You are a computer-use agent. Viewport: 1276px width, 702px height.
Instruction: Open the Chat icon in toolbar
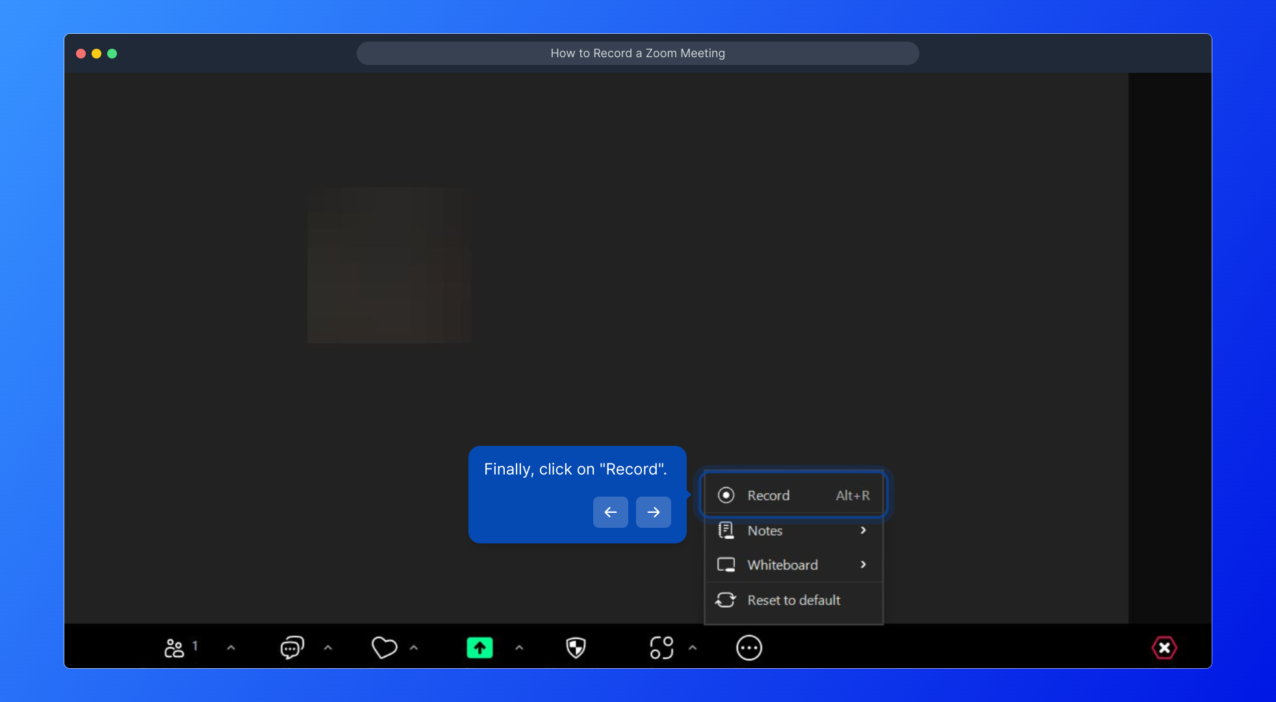tap(292, 648)
